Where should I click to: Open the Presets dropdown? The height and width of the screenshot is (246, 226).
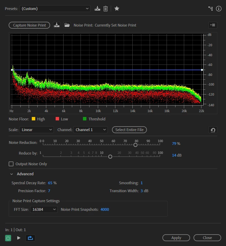tap(55, 9)
